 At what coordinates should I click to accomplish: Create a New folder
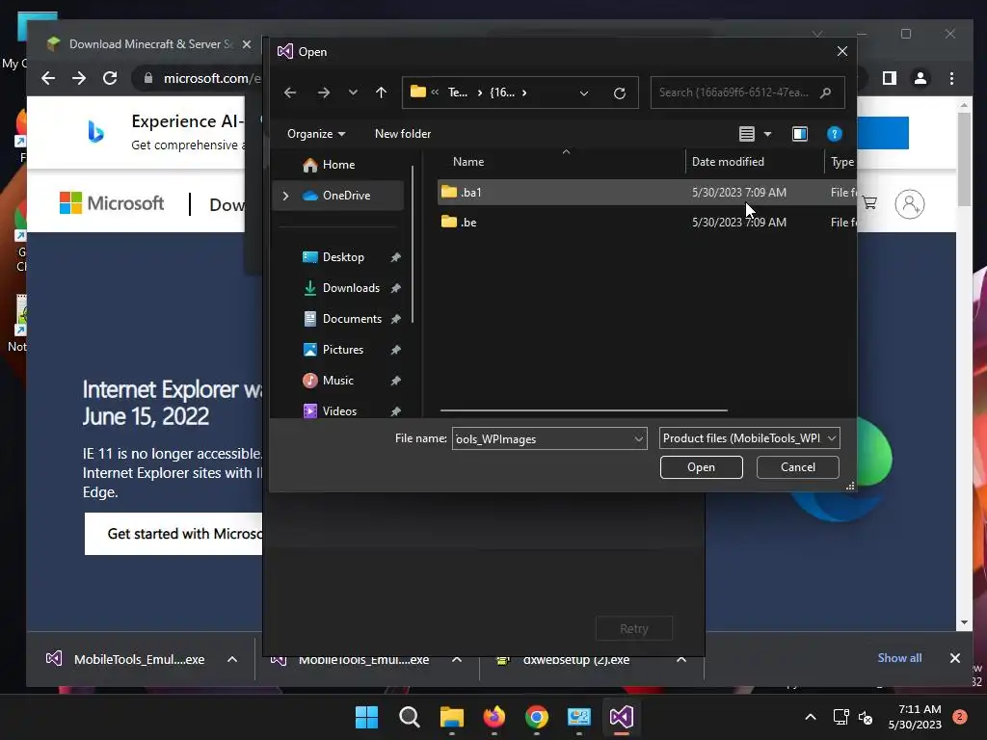(403, 133)
